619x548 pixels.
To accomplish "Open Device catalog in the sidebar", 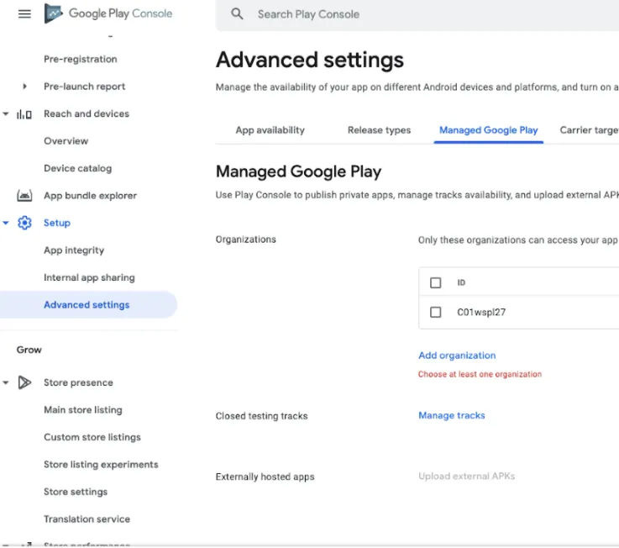I will (x=78, y=168).
